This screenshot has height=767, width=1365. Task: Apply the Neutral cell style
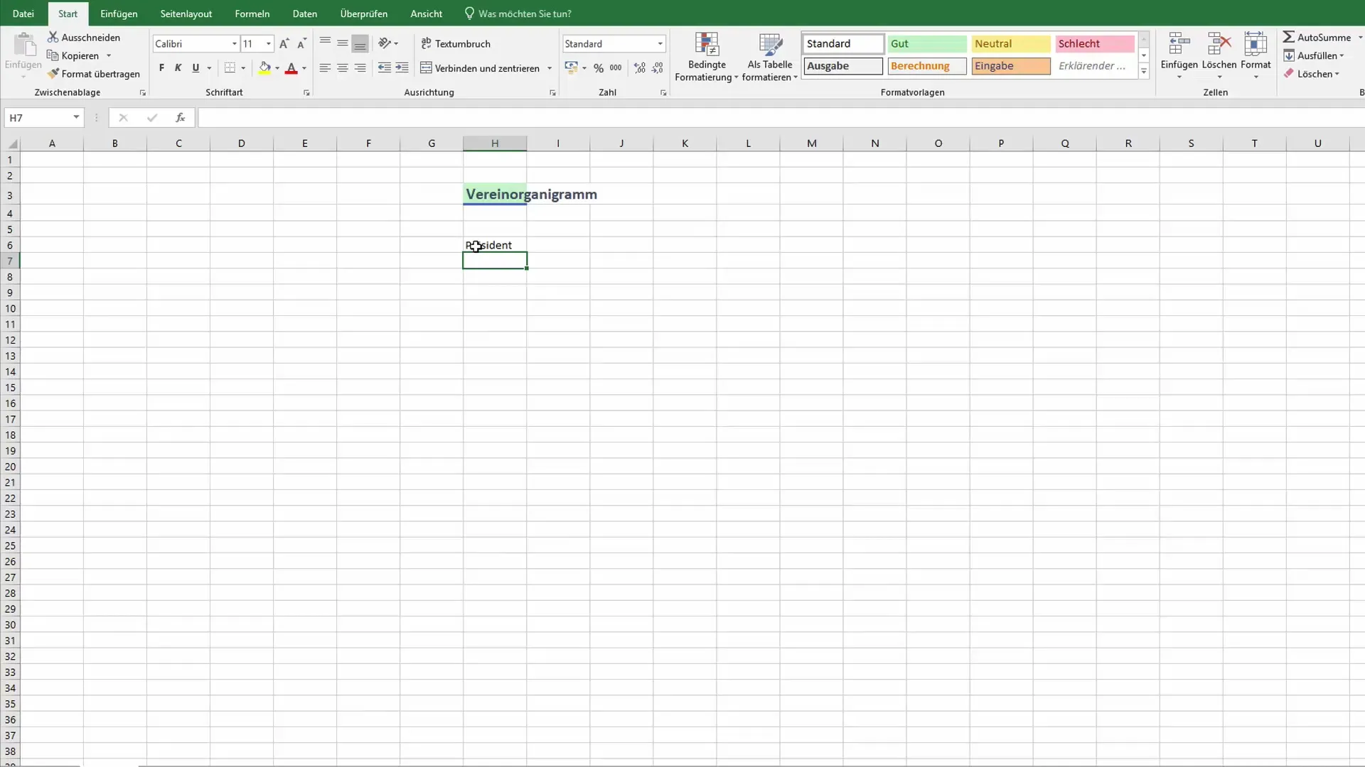(x=1011, y=43)
